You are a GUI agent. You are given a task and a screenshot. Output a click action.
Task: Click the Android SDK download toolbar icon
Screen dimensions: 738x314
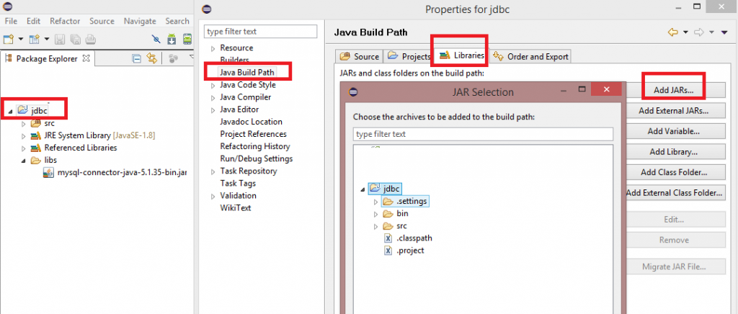(x=172, y=39)
